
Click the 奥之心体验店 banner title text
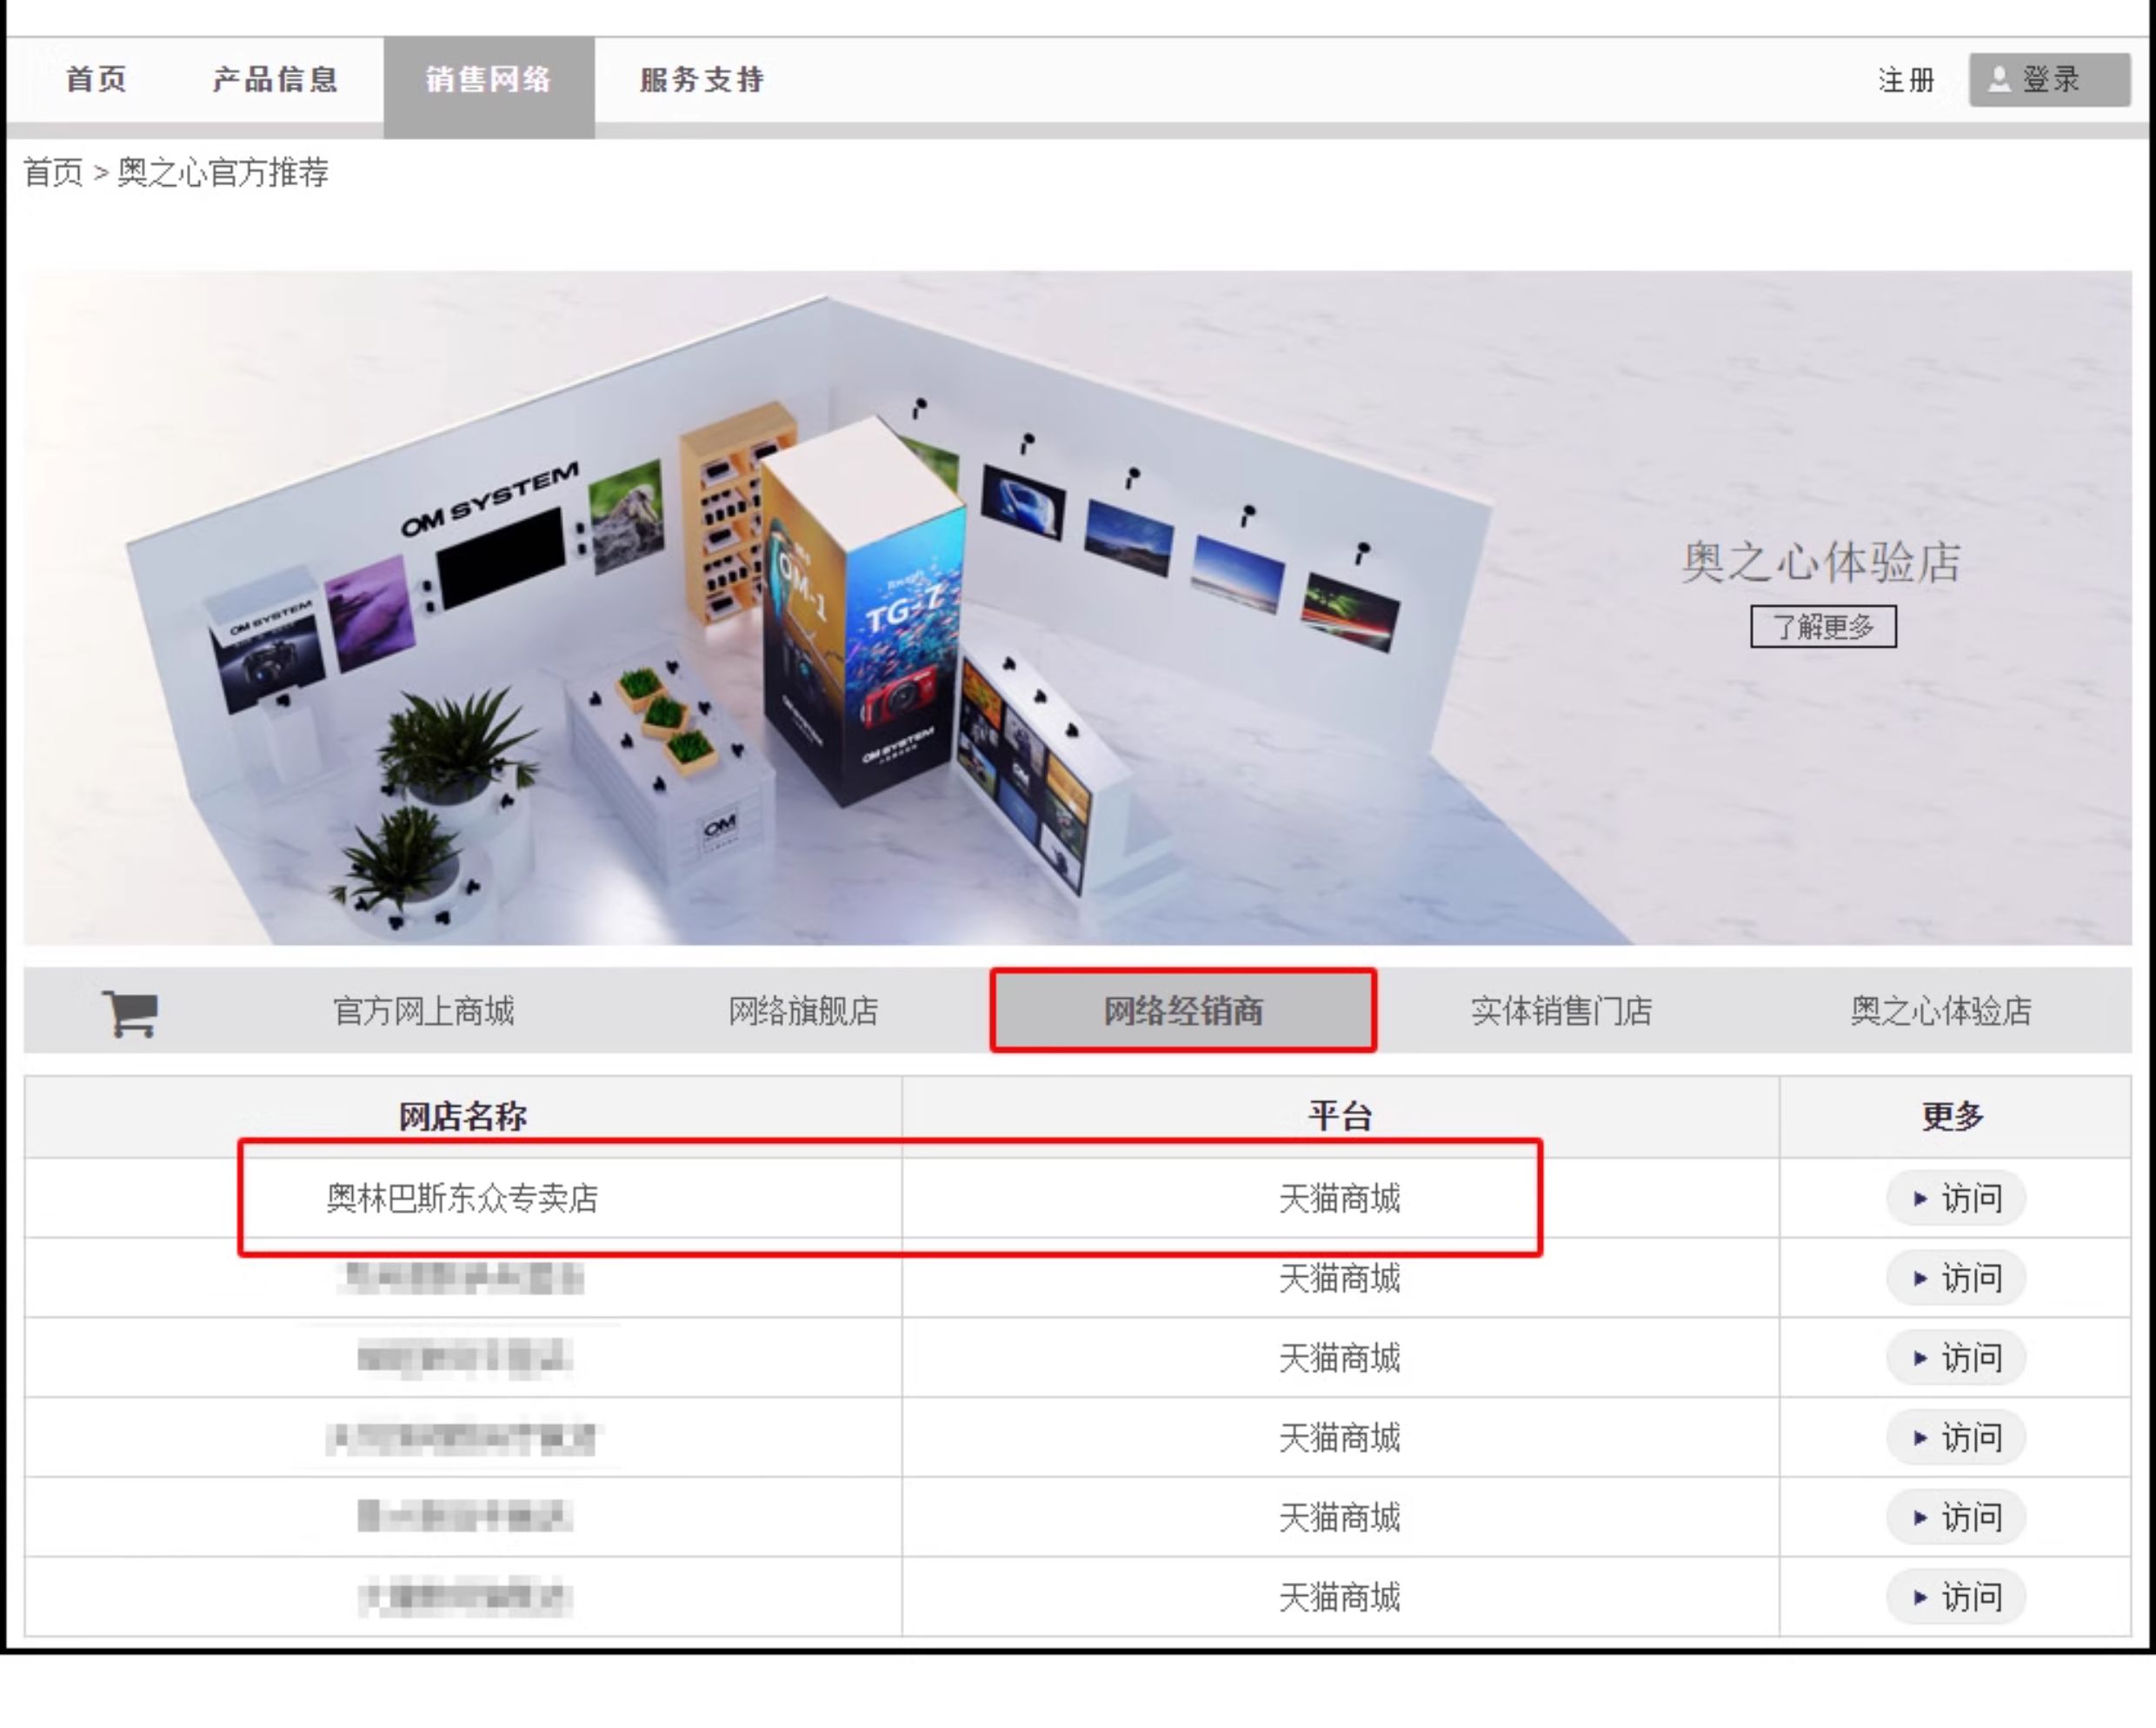click(1822, 562)
